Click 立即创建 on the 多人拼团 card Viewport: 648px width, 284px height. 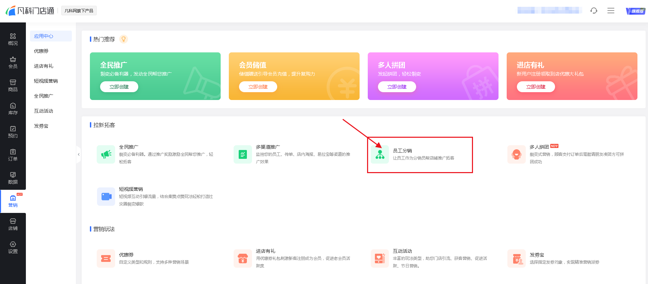click(397, 87)
